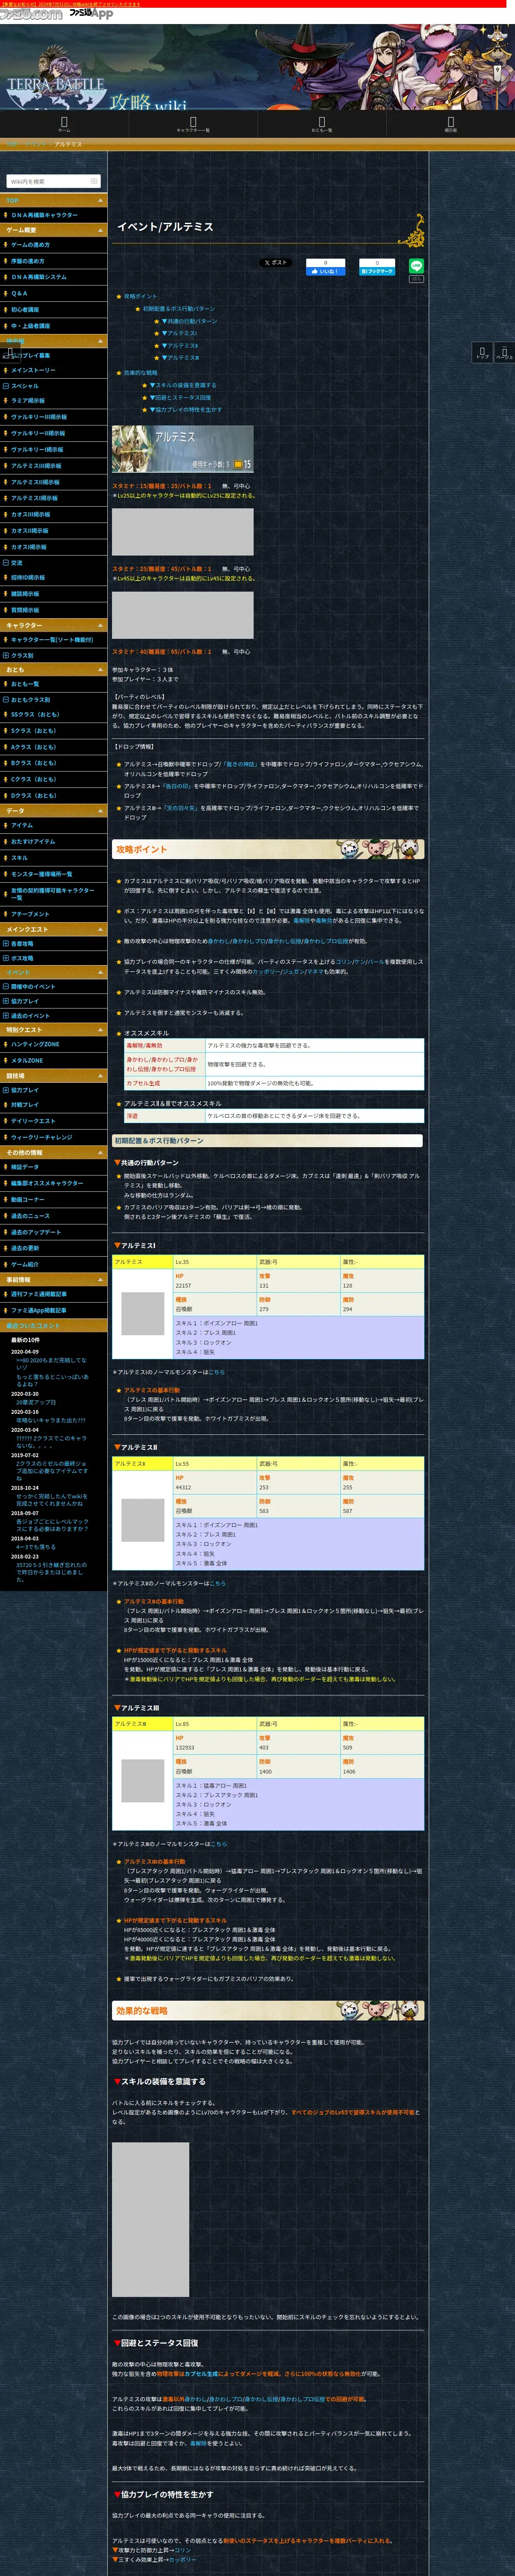The height and width of the screenshot is (2576, 515).
Task: Open ラミア掲示板 in the sidebar
Action: [28, 400]
